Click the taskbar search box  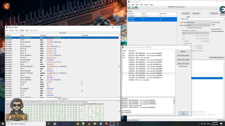click(x=26, y=124)
